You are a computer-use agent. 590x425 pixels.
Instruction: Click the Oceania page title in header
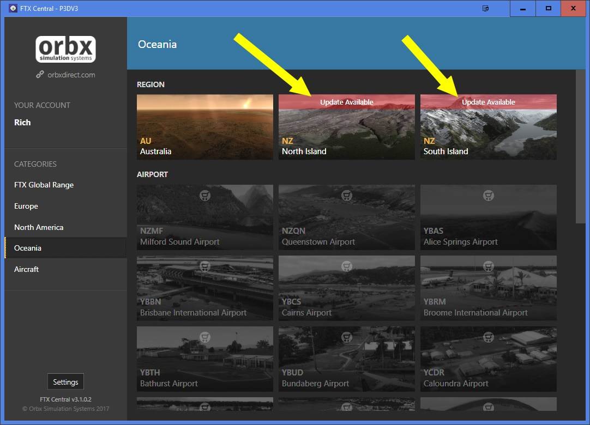click(x=157, y=44)
